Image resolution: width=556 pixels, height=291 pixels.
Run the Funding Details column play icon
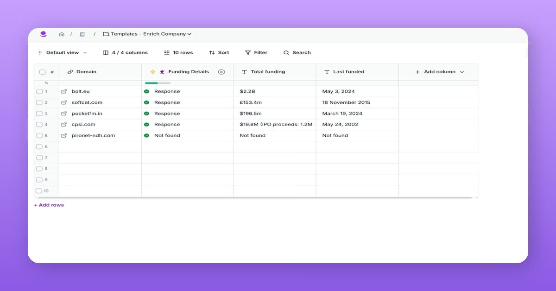(221, 72)
